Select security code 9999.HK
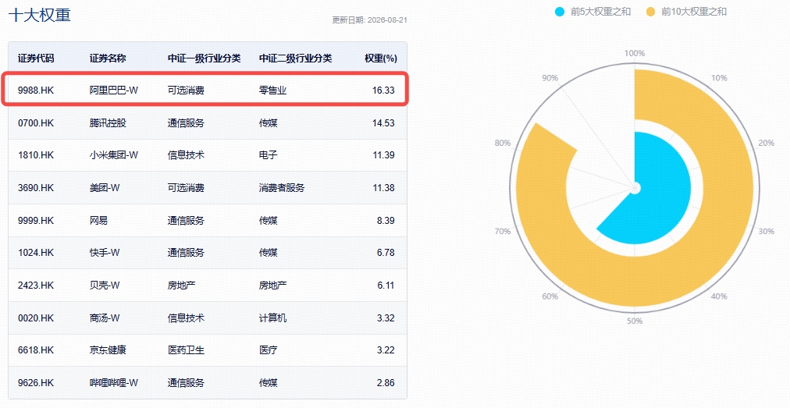The image size is (790, 408). coord(36,221)
